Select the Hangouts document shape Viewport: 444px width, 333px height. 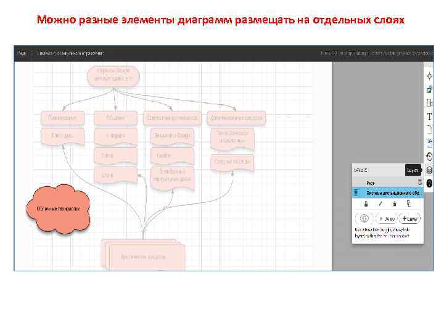pyautogui.click(x=116, y=136)
